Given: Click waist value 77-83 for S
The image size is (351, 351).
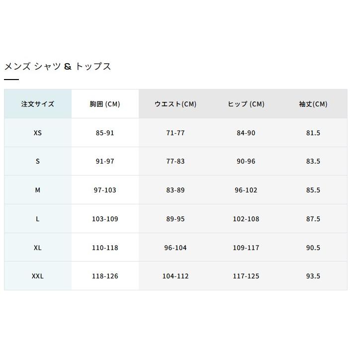Looking at the screenshot, I should point(175,161).
